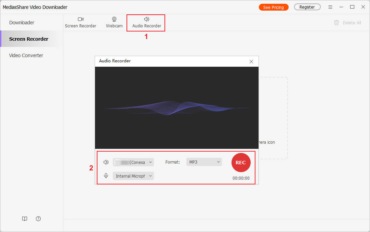
Task: Expand the Conexant speaker device dropdown
Action: pos(133,162)
